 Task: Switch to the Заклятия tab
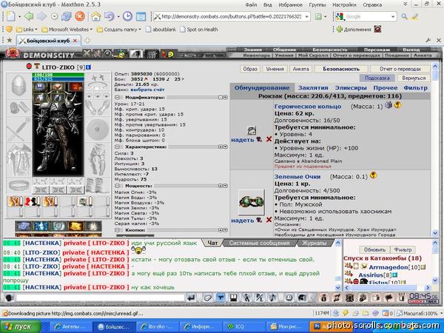click(313, 88)
